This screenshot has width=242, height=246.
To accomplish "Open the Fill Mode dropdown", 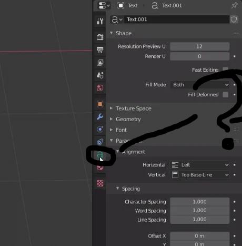I will (x=200, y=85).
